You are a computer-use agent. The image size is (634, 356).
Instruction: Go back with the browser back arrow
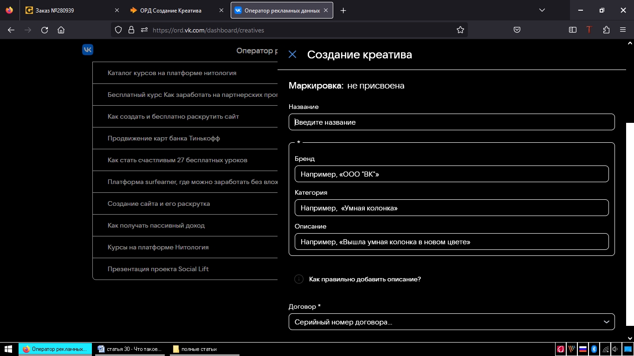pos(11,30)
